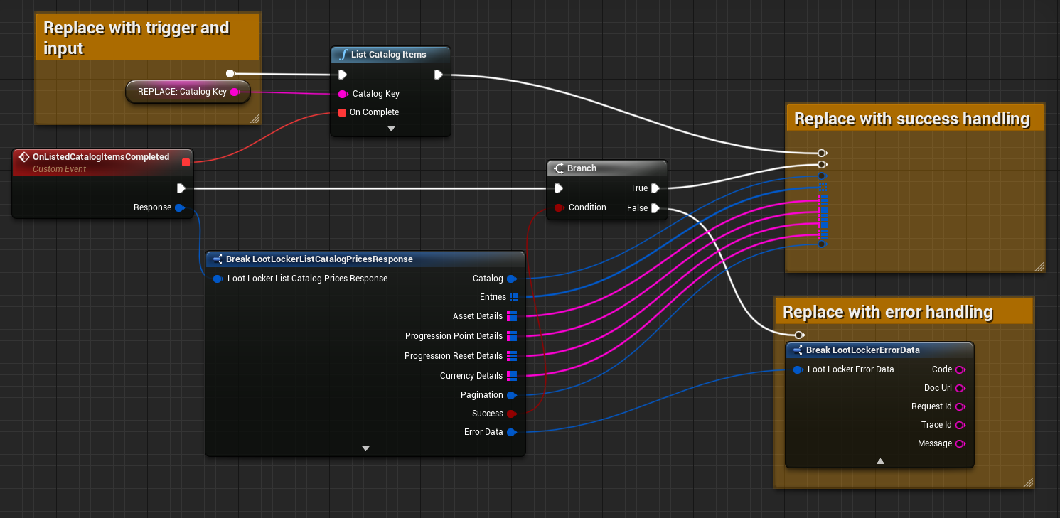Click the Catalog Key input pin
Screen dimensions: 1060x518
click(x=343, y=94)
